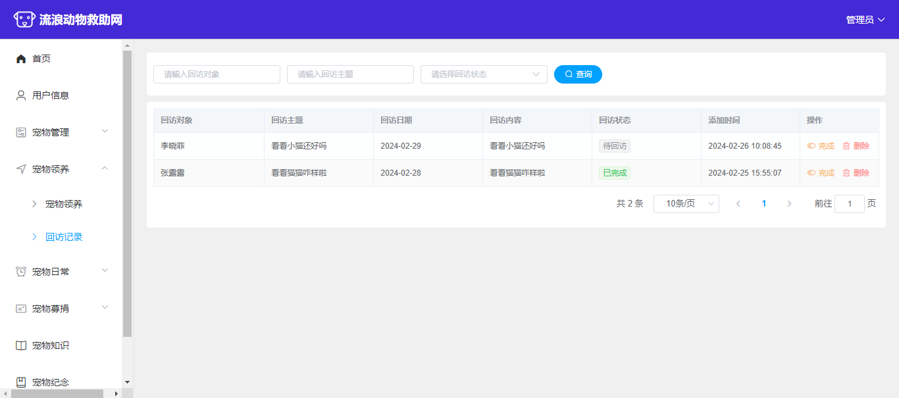899x398 pixels.
Task: Click the dog logo icon in header
Action: (x=24, y=20)
